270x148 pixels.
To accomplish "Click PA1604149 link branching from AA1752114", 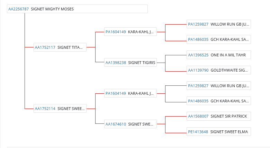I will coord(116,93).
